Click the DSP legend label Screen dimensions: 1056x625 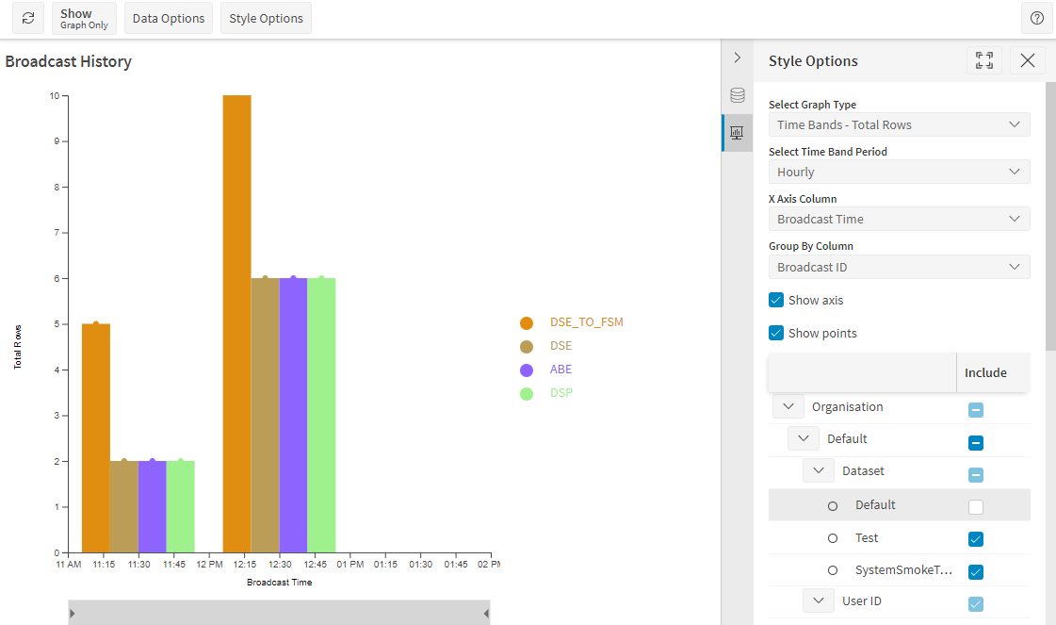[x=561, y=393]
